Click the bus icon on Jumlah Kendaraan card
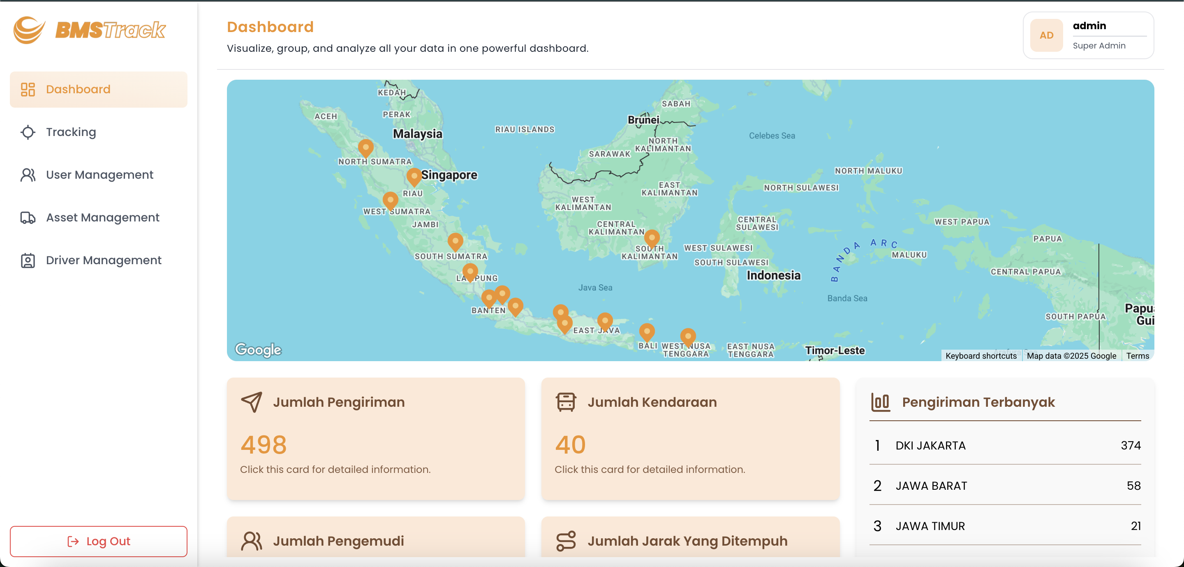Screen dimensions: 1184x567 coord(565,402)
